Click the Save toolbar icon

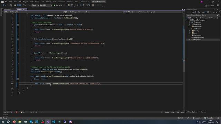[18, 6]
